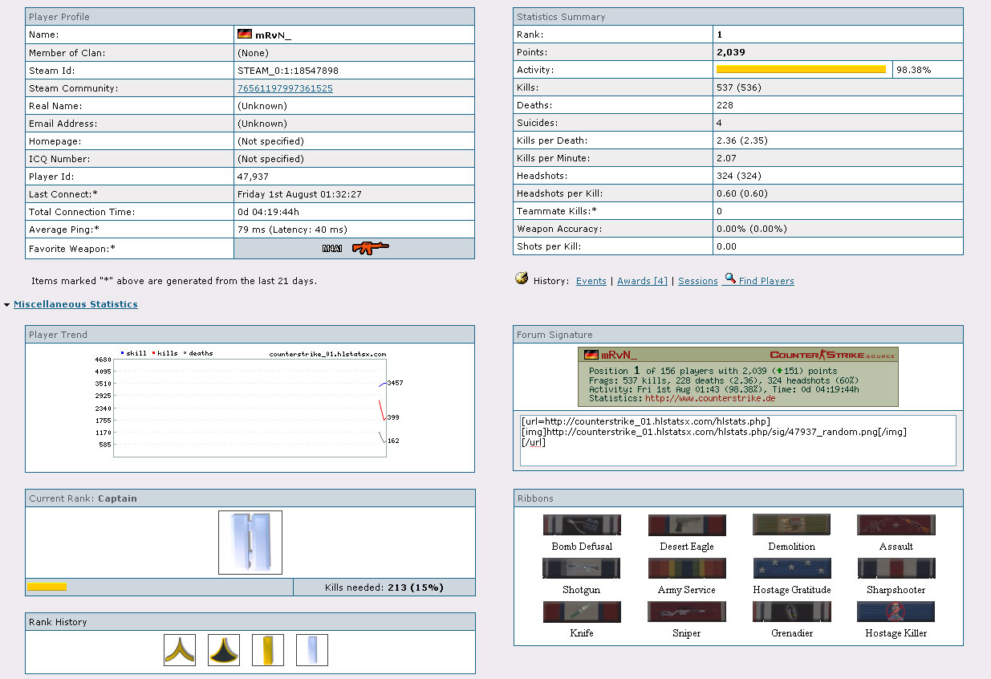This screenshot has height=679, width=991.
Task: Open the Sessions history link
Action: [697, 281]
